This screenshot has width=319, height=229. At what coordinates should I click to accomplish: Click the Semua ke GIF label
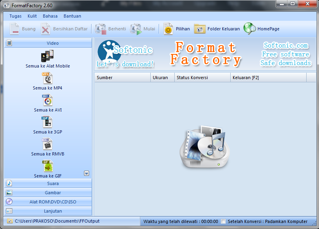[48, 176]
